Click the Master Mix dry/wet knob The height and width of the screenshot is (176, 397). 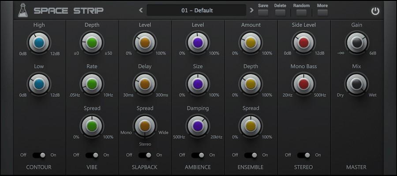[356, 84]
